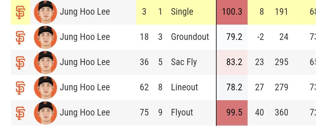Viewport: 325px width, 126px height.
Task: Click the Groundout result text
Action: click(190, 37)
